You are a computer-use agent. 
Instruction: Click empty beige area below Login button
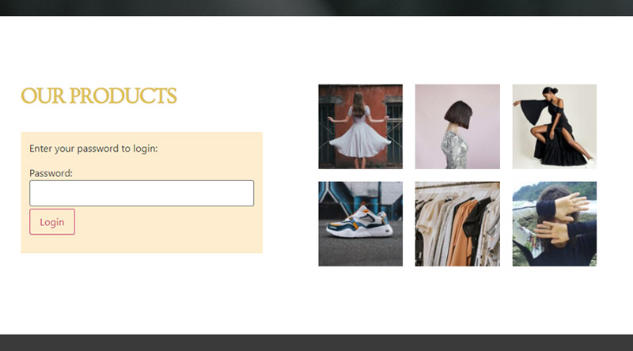[x=142, y=243]
